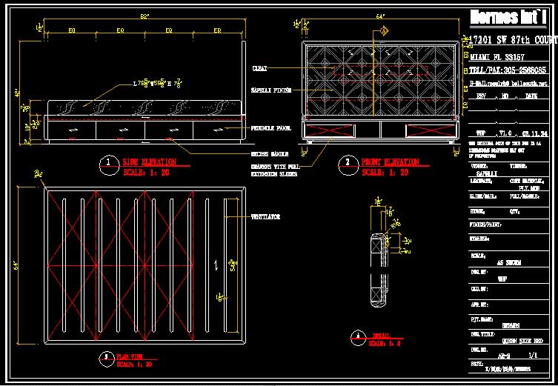Click the 64" width dimension on front elevation
The width and height of the screenshot is (558, 386).
pos(380,16)
